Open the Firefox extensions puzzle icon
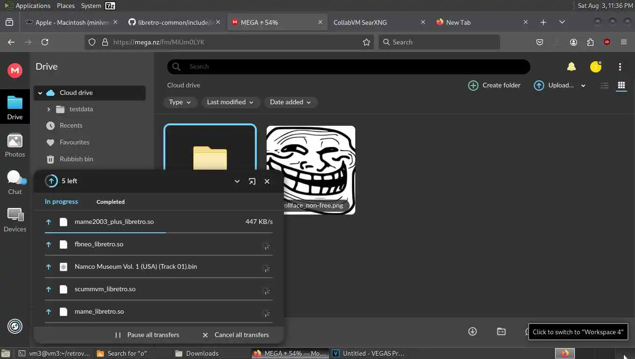Viewport: 635px width, 359px height. (590, 42)
